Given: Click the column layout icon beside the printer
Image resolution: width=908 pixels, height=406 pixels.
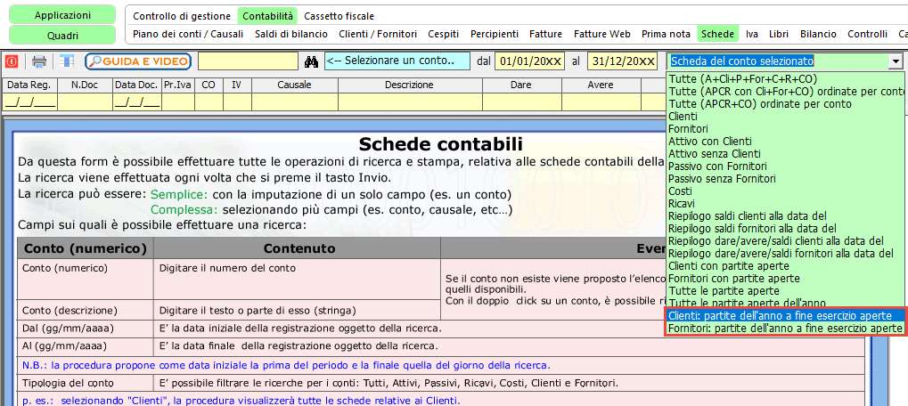Looking at the screenshot, I should [x=67, y=61].
